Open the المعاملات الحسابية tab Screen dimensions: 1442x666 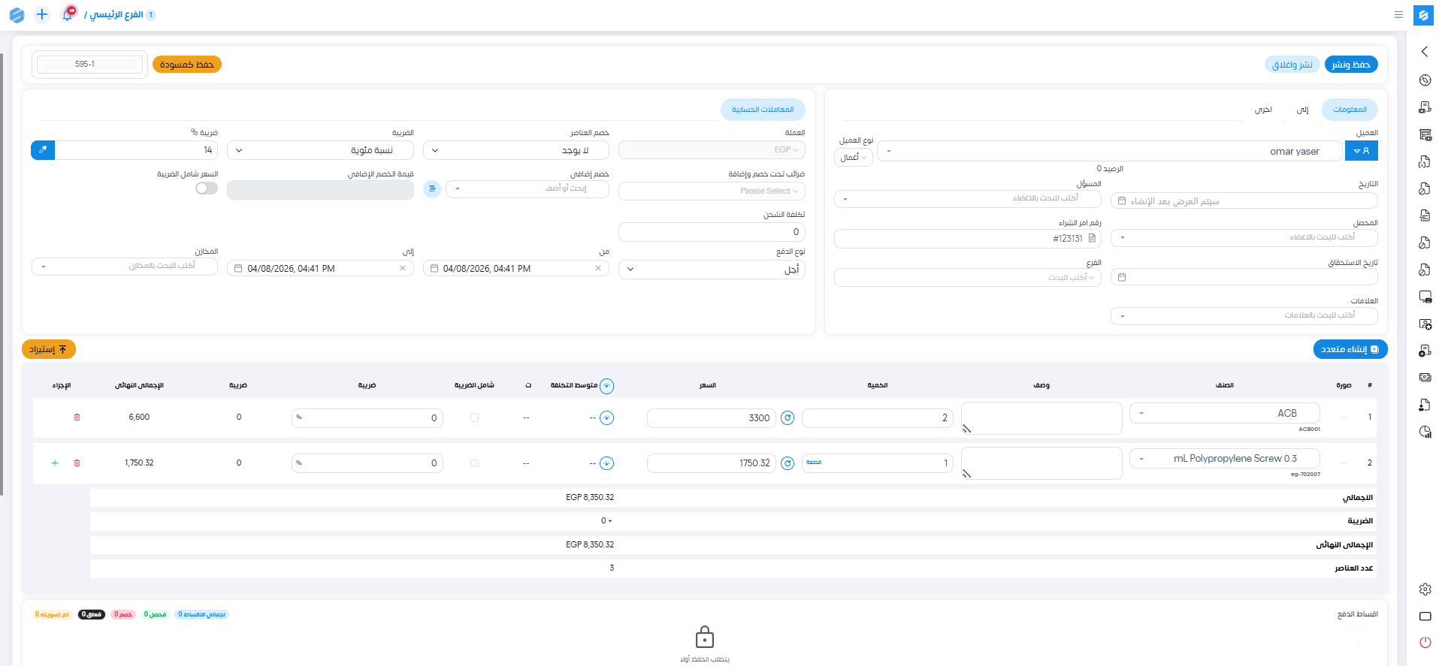click(x=763, y=110)
